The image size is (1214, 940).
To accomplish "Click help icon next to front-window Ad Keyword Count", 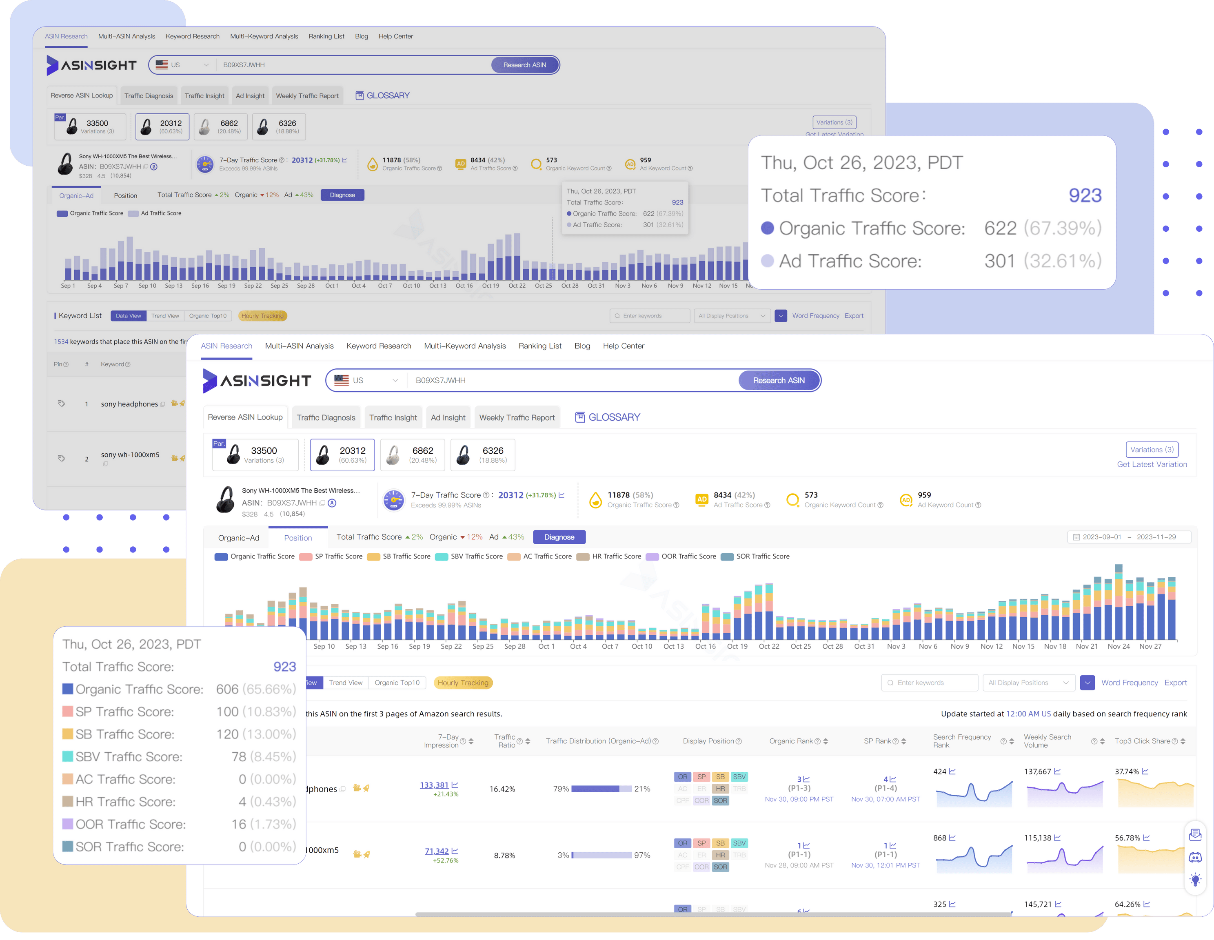I will (978, 505).
